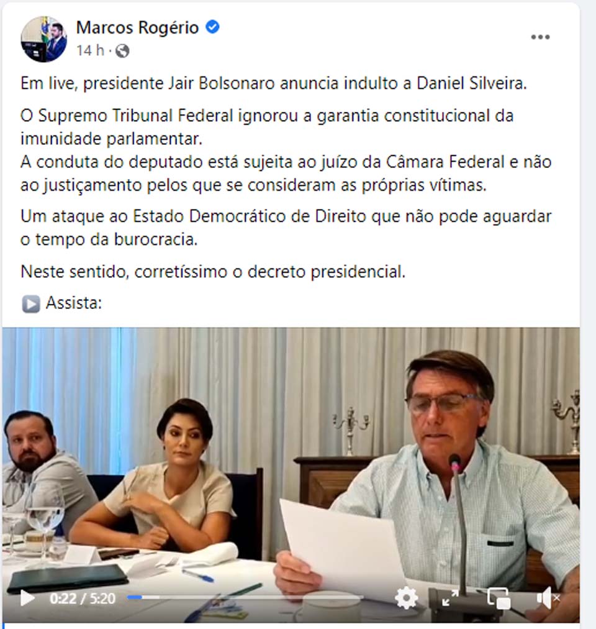Viewport: 596px width, 629px height.
Task: Open the Marcos Rogério profile name link
Action: point(137,28)
